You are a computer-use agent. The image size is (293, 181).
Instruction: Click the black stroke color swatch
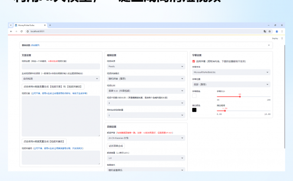click(194, 110)
